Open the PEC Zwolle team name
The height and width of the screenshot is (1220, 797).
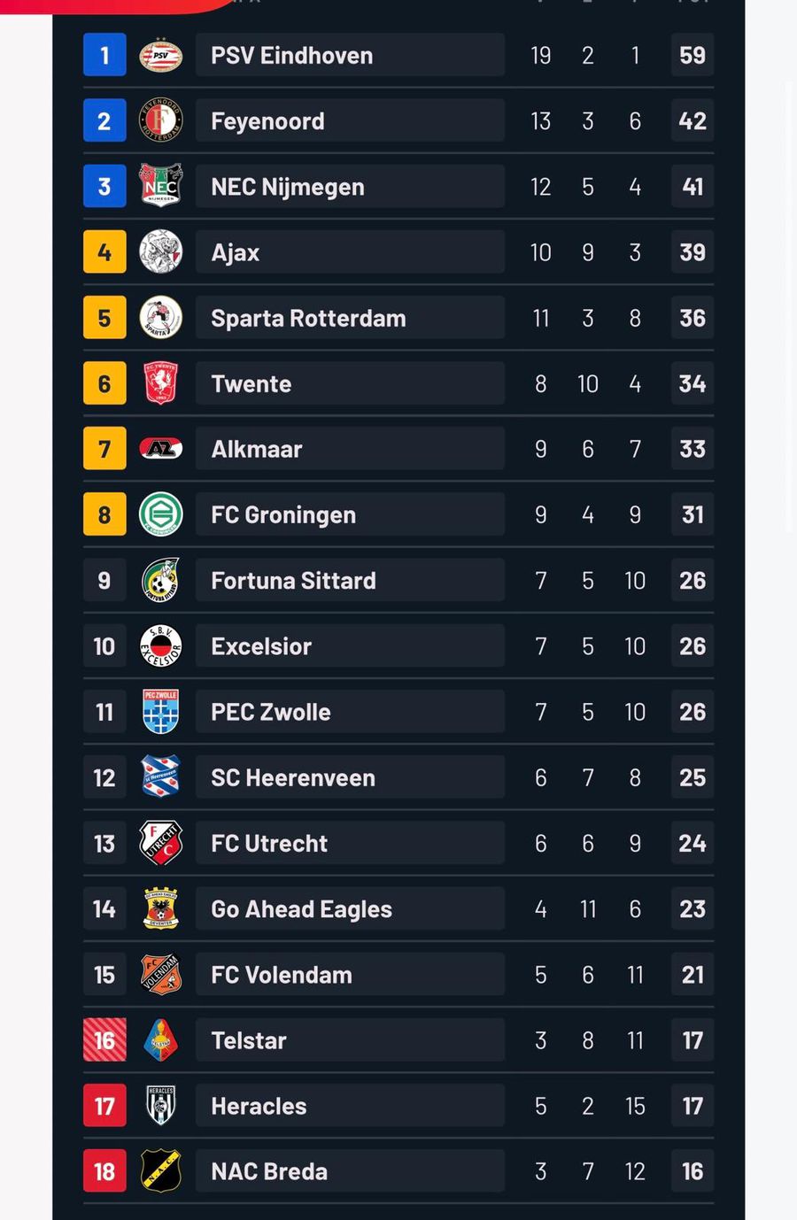pyautogui.click(x=271, y=712)
